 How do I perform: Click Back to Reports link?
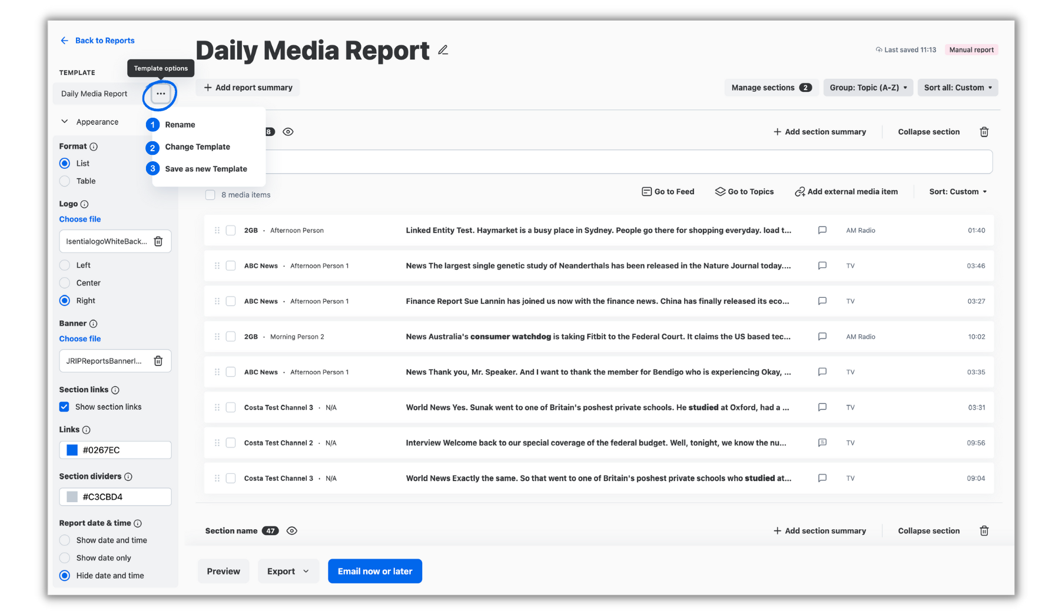(105, 41)
